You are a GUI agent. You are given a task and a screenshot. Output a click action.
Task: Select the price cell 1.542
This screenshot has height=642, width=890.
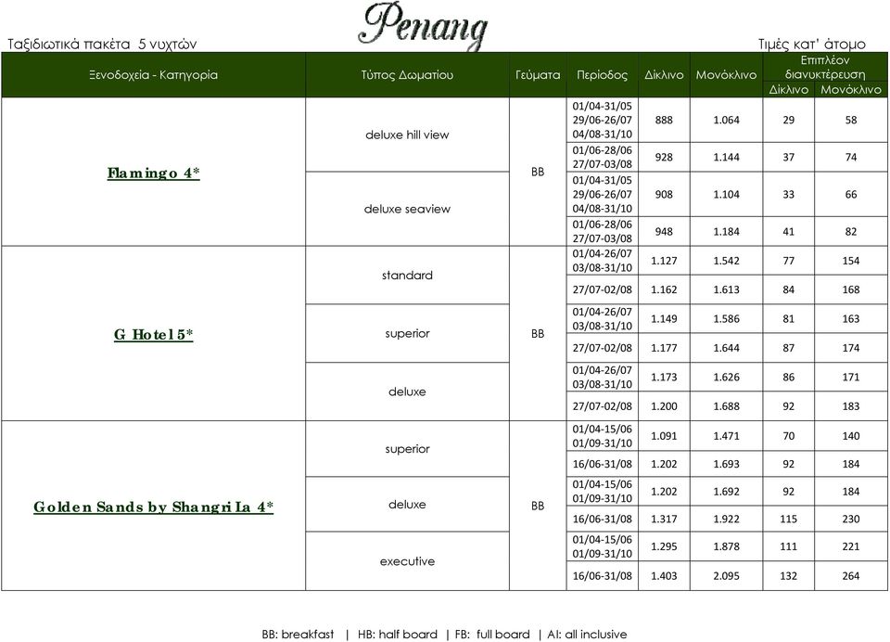coord(726,260)
